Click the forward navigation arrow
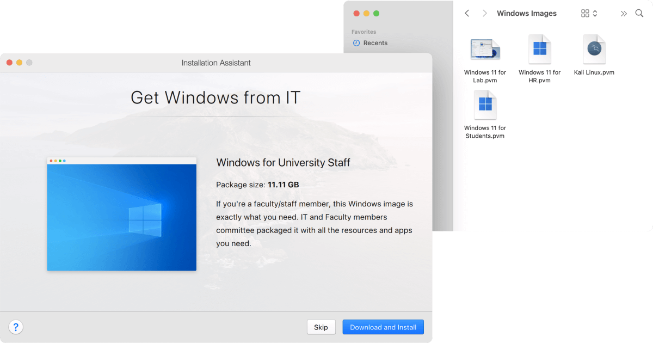This screenshot has height=343, width=653. click(x=484, y=13)
